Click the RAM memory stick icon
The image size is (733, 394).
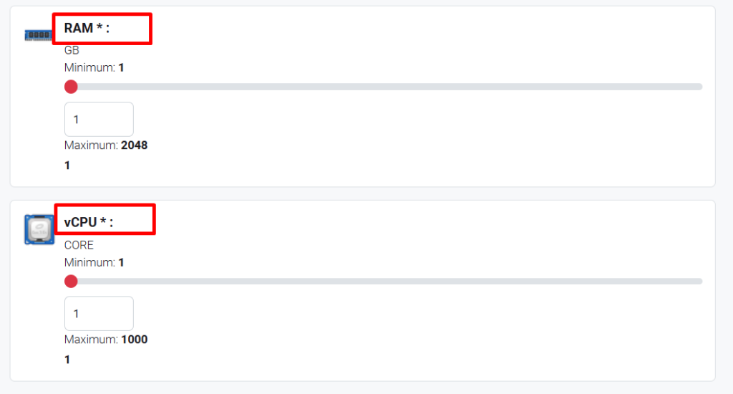(x=39, y=35)
